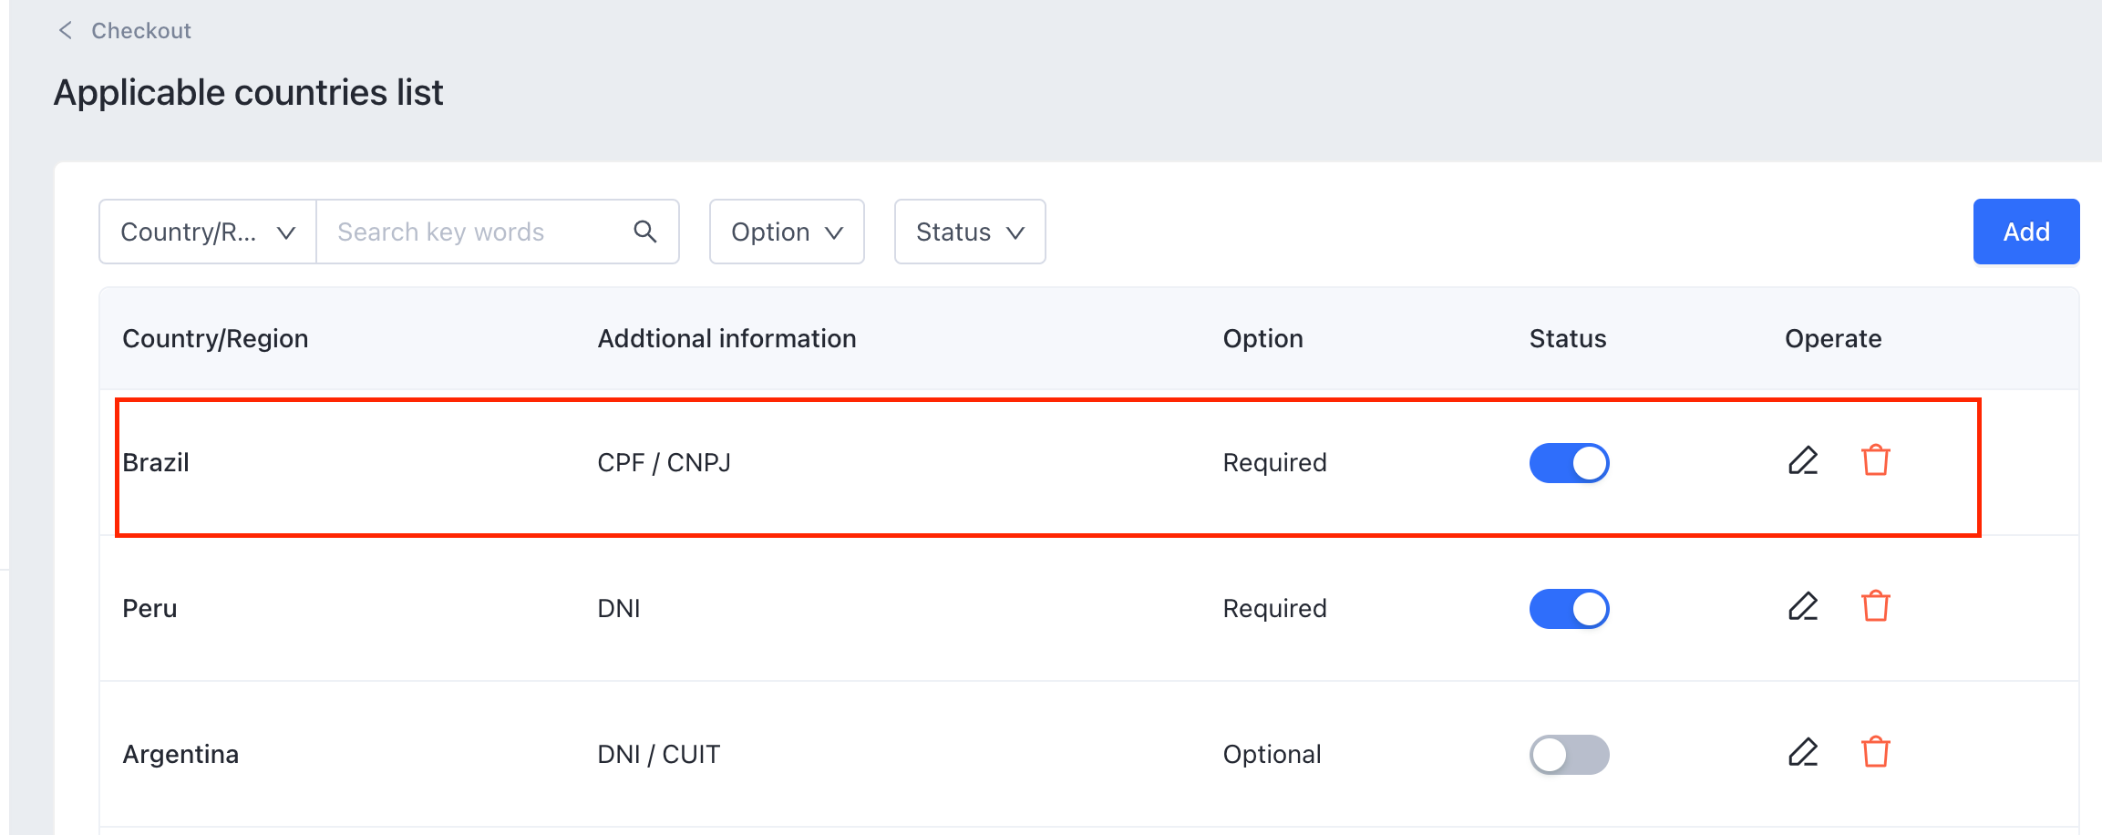2102x835 pixels.
Task: Disable the Brazil status toggle
Action: pyautogui.click(x=1569, y=463)
